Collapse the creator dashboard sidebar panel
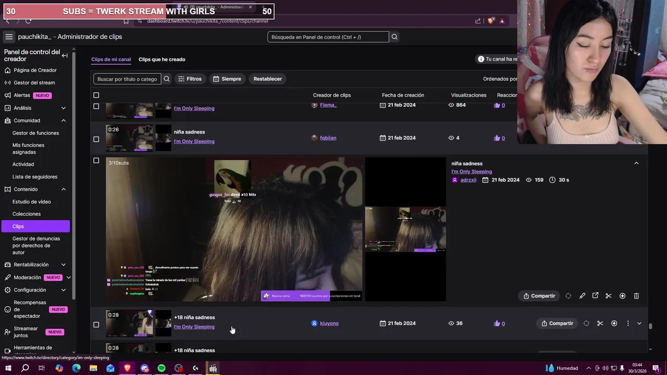The image size is (667, 375). pos(65,55)
